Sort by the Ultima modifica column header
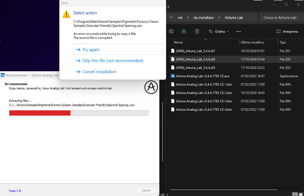The width and height of the screenshot is (304, 196). click(252, 42)
